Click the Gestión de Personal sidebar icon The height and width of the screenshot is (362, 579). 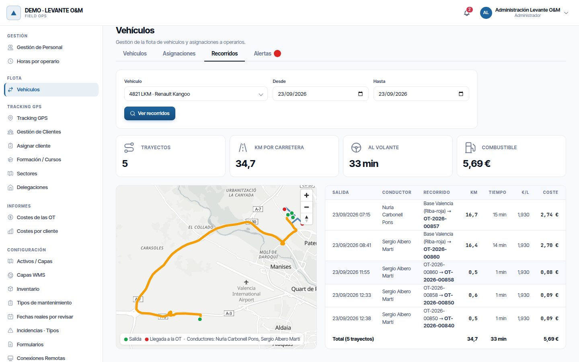click(x=10, y=47)
